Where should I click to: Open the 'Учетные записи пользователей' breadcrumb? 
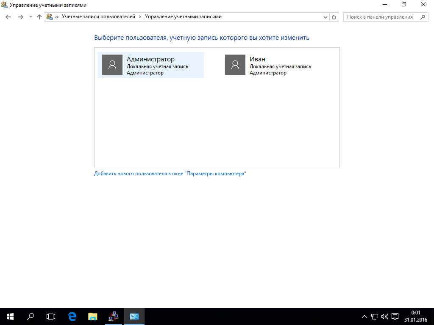click(x=98, y=17)
